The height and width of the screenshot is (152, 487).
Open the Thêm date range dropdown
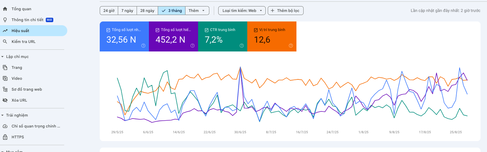coord(197,11)
